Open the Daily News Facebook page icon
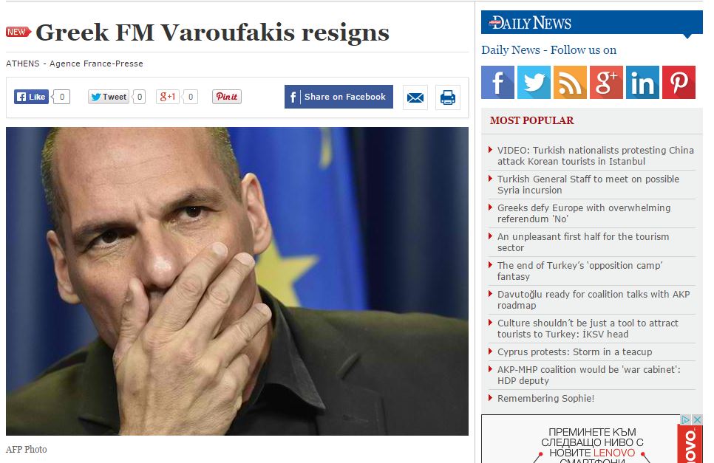Screen dimensions: 714x463 click(497, 82)
